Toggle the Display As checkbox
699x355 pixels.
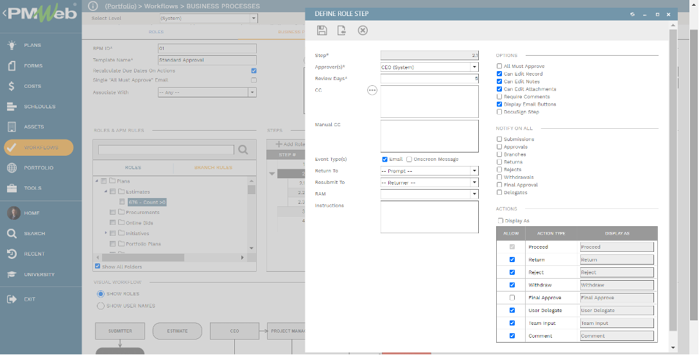[x=501, y=220]
